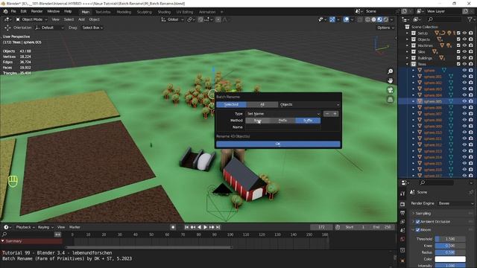Hide sphere.003 with its eye icon
Screen dimensions: 477x268
click(x=464, y=89)
